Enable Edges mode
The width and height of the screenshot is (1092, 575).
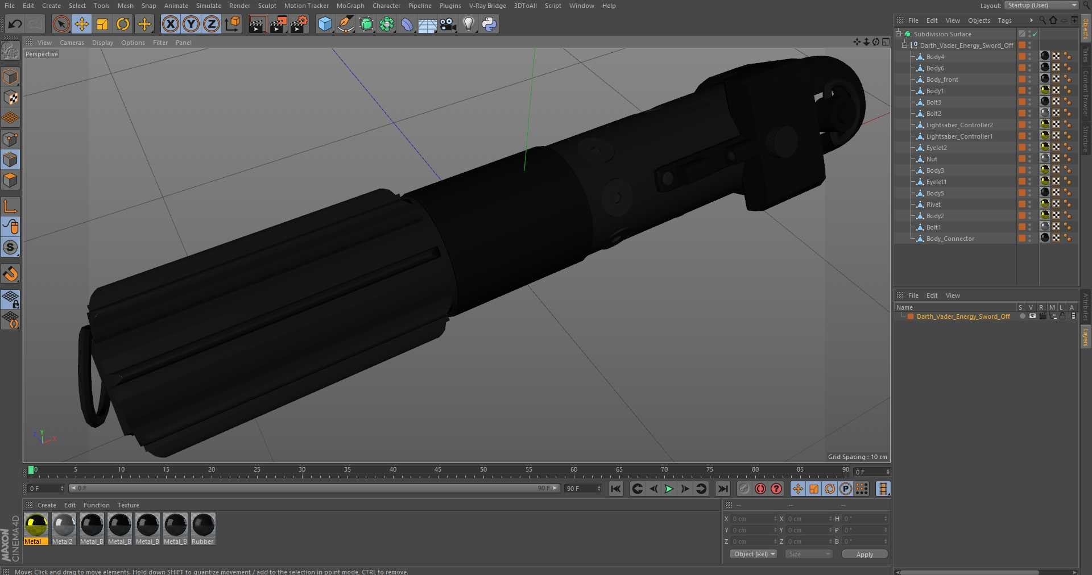(x=10, y=160)
